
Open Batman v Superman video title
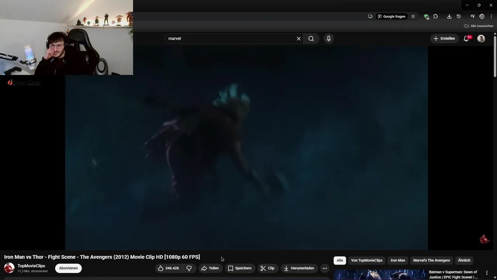click(x=454, y=275)
